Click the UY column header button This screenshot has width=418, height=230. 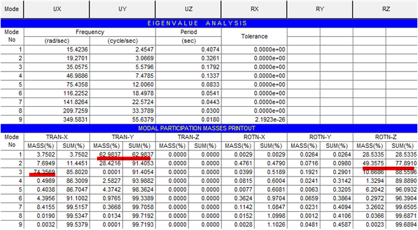123,9
